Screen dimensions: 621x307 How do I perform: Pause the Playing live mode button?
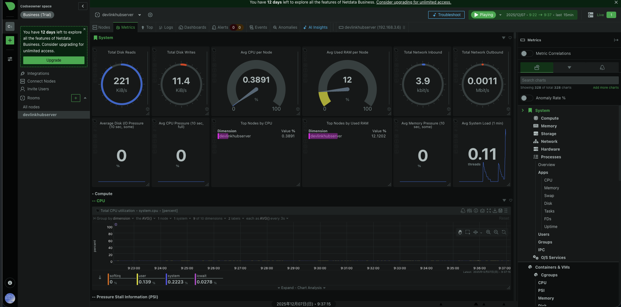click(x=483, y=15)
